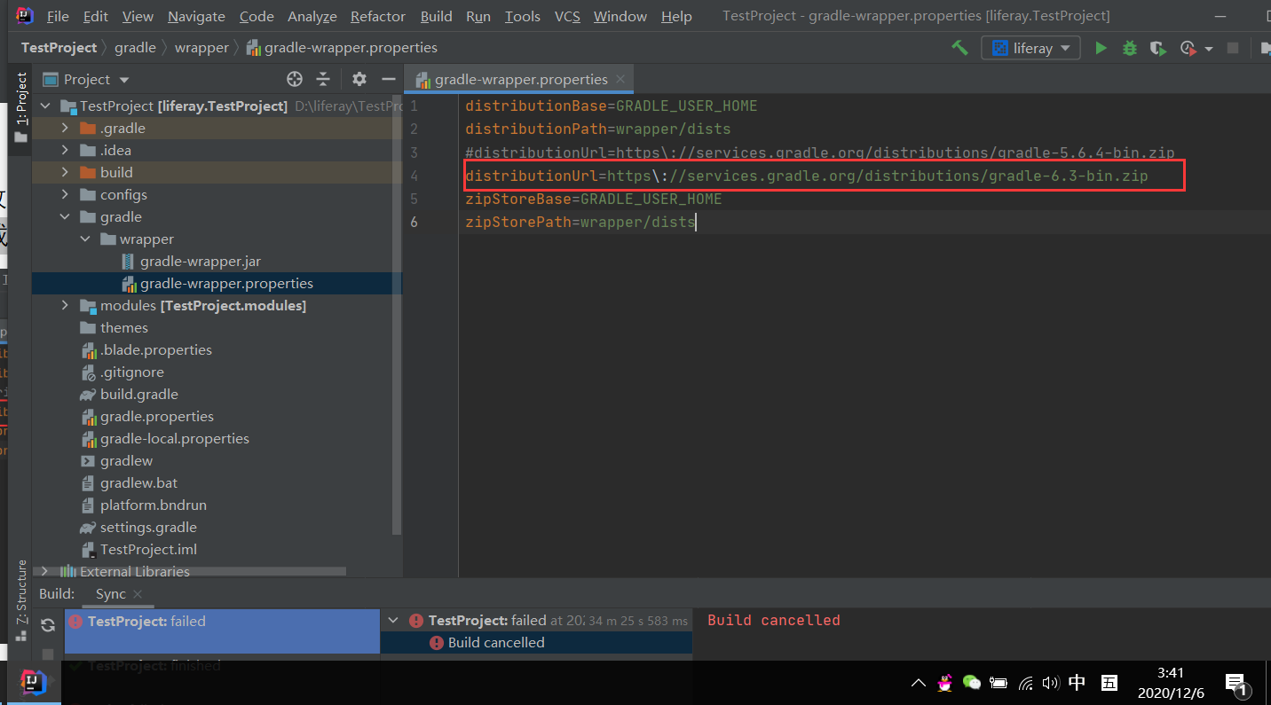Select gradle-wrapper.jar in project tree

click(x=200, y=261)
